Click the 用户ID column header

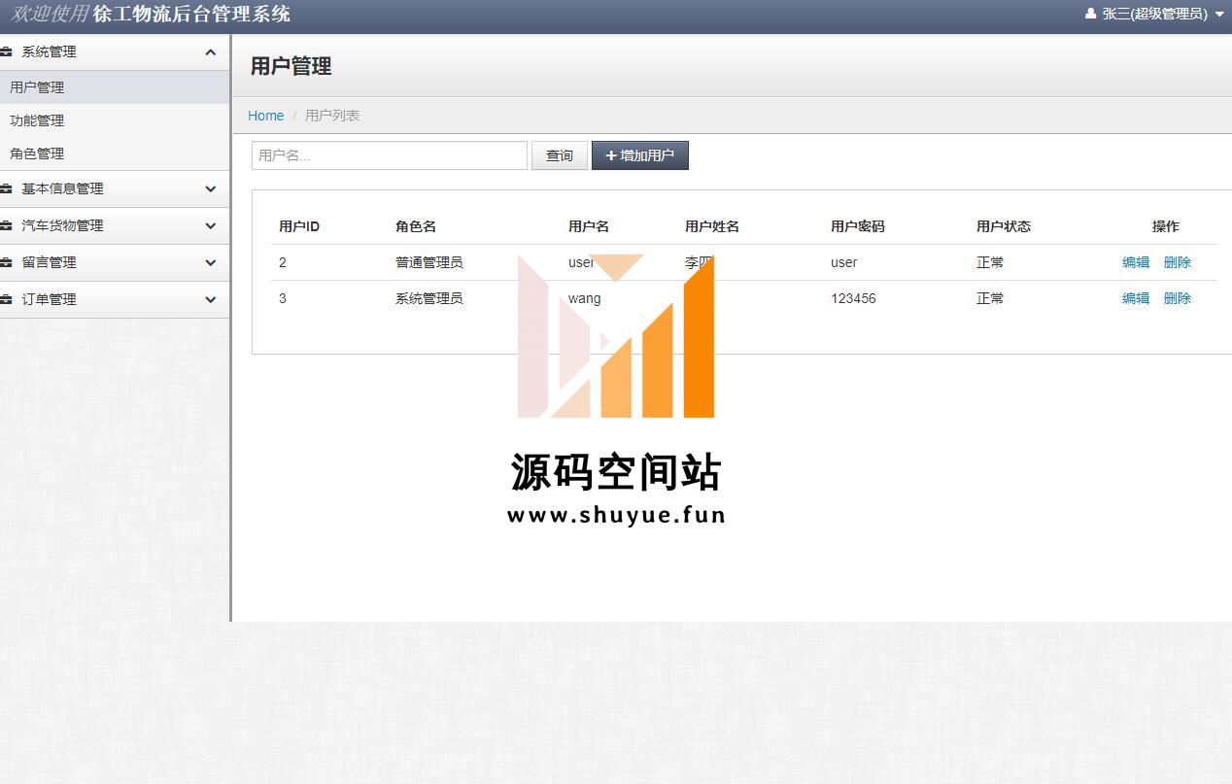(299, 226)
